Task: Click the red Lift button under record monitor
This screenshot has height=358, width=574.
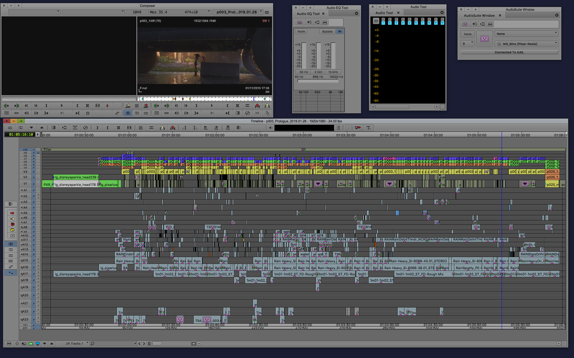Action: pos(257,106)
